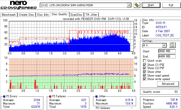
Task: Click the blue Jitter legend square
Action: (96, 97)
